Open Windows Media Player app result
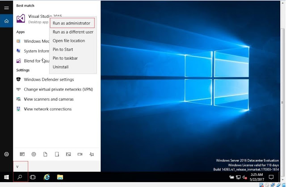 [x=33, y=41]
